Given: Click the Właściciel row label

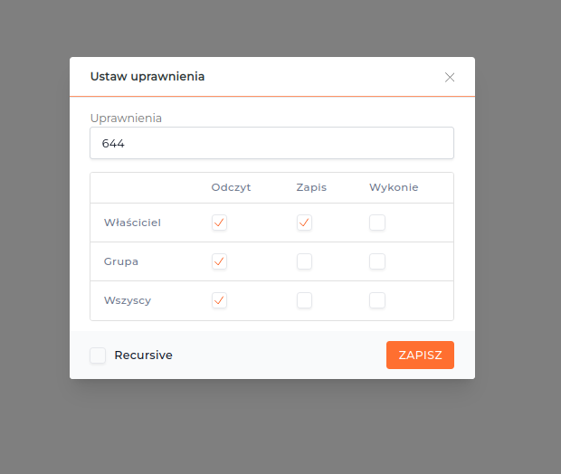Looking at the screenshot, I should pos(132,223).
